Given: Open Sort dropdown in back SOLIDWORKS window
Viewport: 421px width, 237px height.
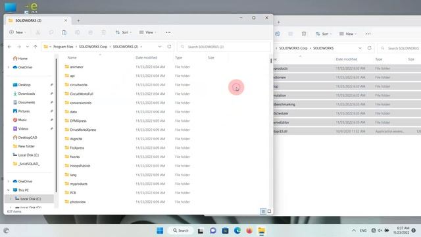Looking at the screenshot, I should (x=324, y=34).
